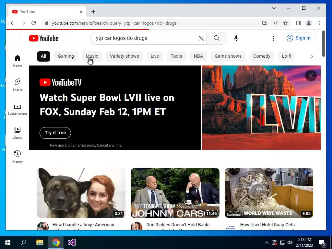Share this page icon

275,23
